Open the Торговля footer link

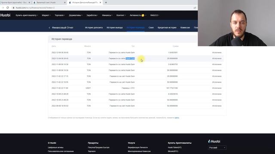click(x=92, y=151)
